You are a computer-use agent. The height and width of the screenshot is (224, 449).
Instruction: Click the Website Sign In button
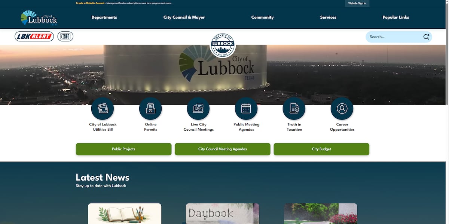(357, 3)
